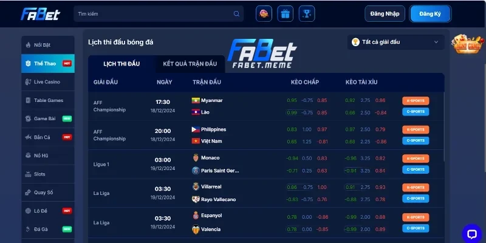Screen dimensions: 486x243
Task: Click the FABet logo in header
Action: (40, 14)
